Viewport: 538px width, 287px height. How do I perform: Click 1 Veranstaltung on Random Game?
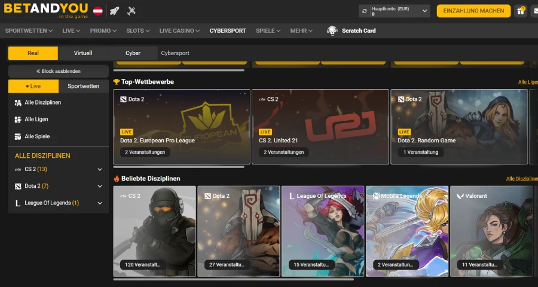click(x=421, y=152)
